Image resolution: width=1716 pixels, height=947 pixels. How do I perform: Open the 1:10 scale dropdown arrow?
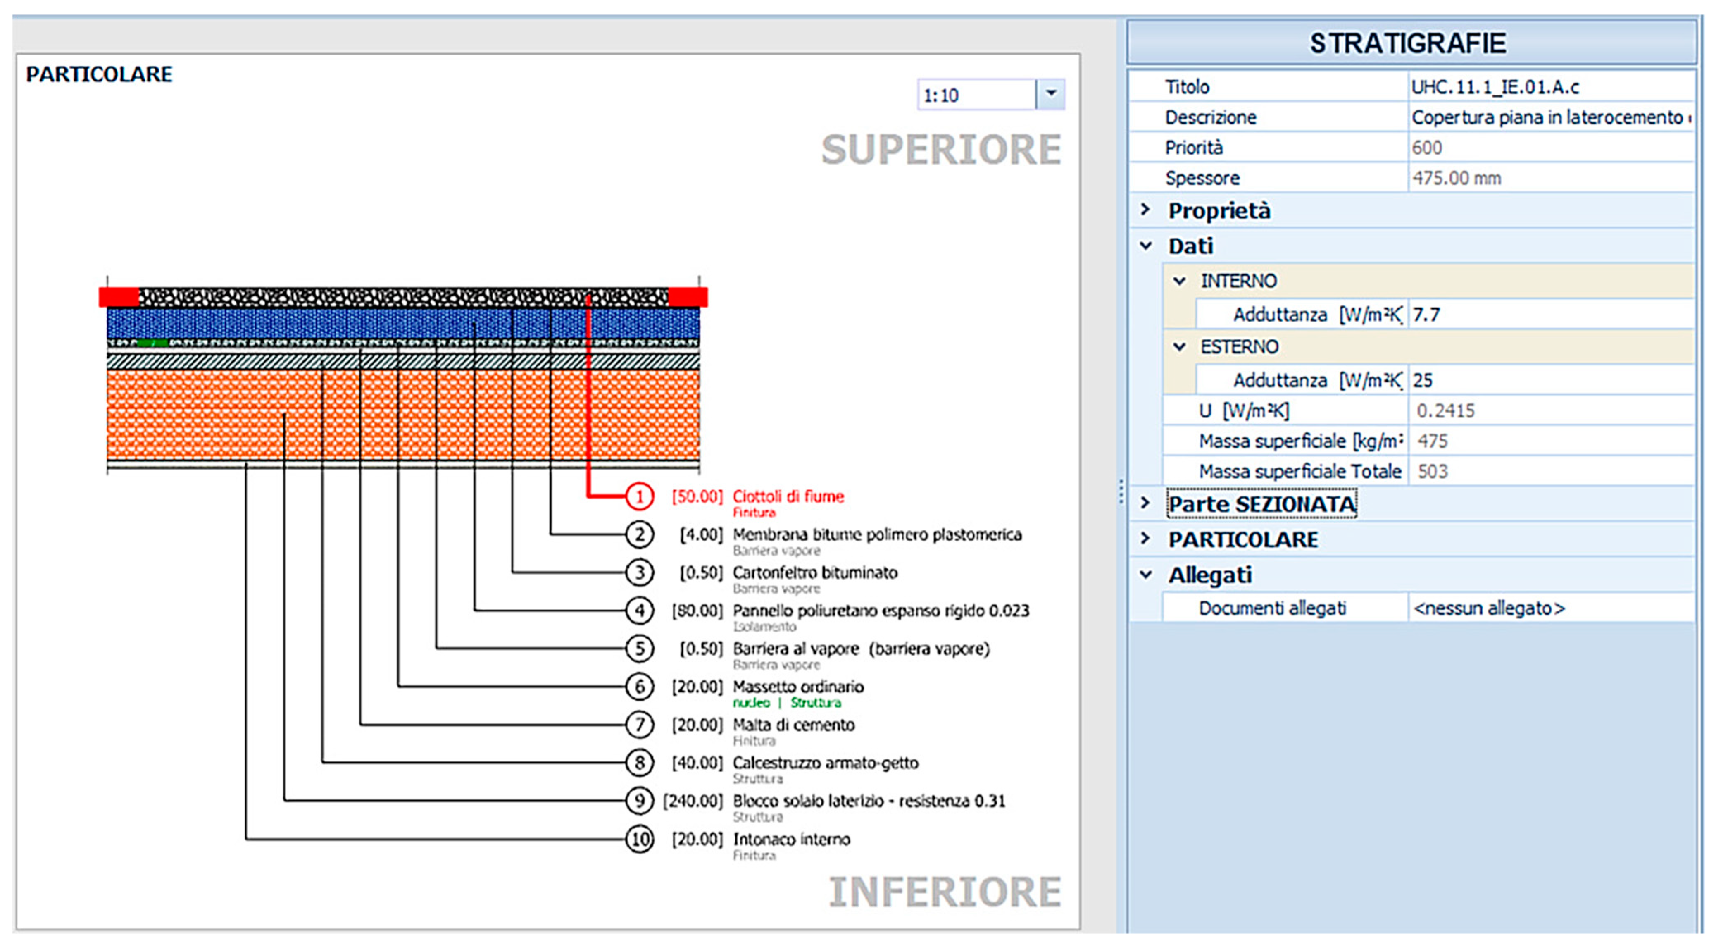point(1050,94)
